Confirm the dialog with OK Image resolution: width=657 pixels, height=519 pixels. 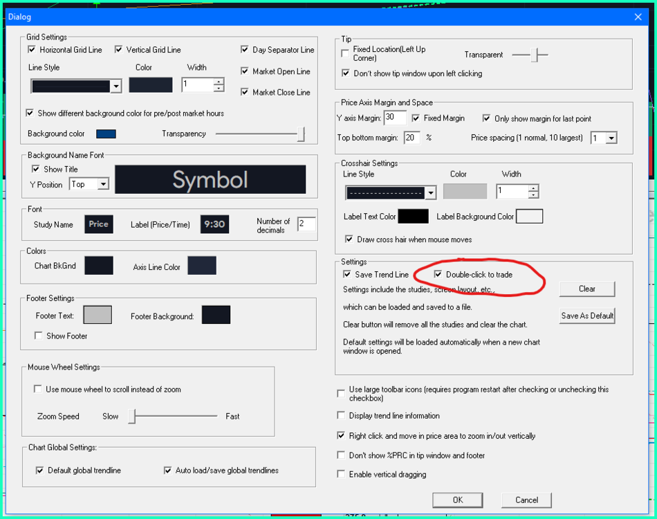[457, 500]
